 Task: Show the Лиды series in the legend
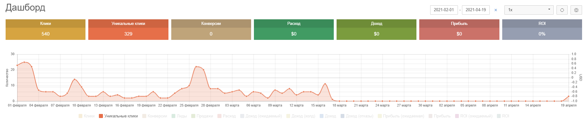click(179, 116)
